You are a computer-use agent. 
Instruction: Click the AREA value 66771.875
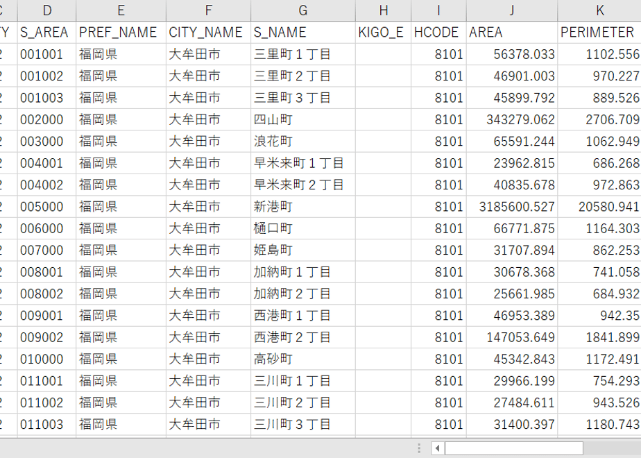512,228
